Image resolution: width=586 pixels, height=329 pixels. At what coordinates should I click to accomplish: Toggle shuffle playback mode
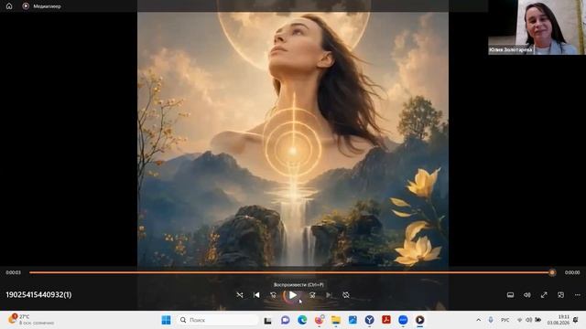[240, 295]
